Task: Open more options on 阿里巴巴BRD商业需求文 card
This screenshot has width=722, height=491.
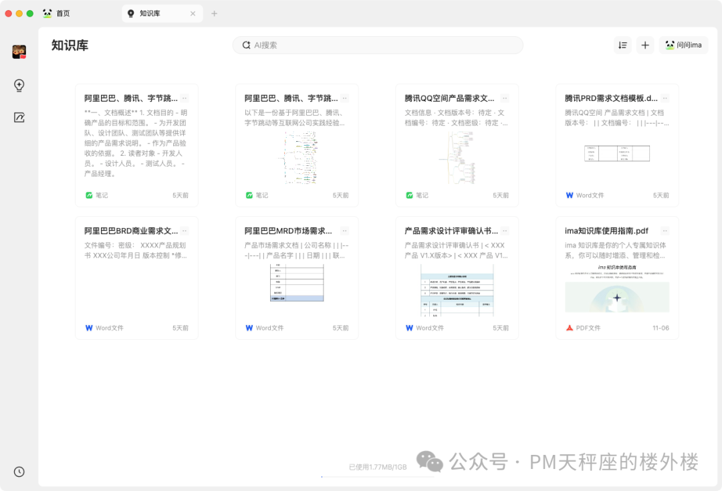Action: point(185,231)
